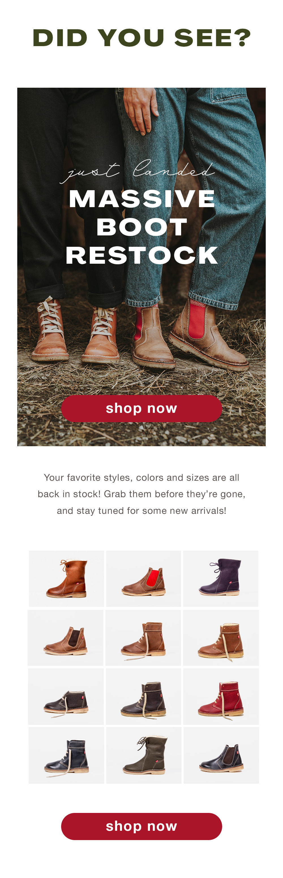Click the shop now button on hero image
This screenshot has width=283, height=878.
141,408
